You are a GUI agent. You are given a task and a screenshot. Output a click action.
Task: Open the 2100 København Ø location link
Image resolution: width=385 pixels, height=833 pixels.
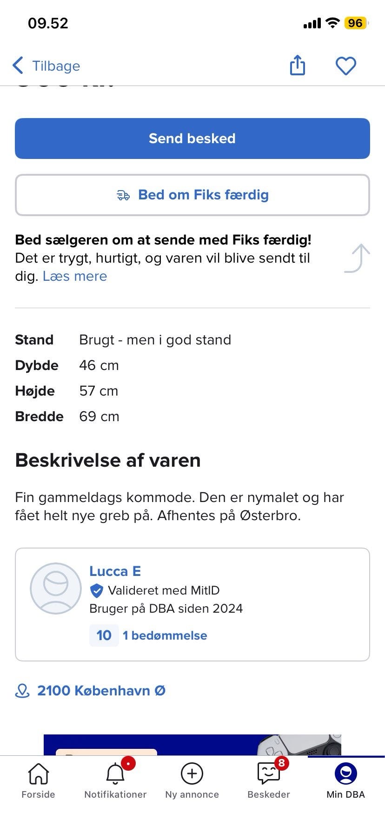[101, 691]
